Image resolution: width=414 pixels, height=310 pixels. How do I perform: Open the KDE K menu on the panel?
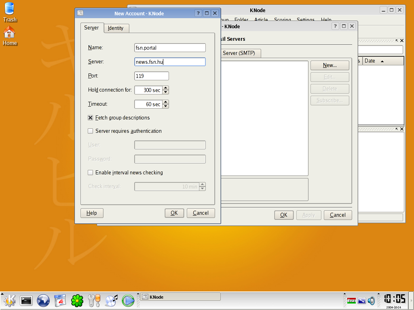[x=10, y=300]
